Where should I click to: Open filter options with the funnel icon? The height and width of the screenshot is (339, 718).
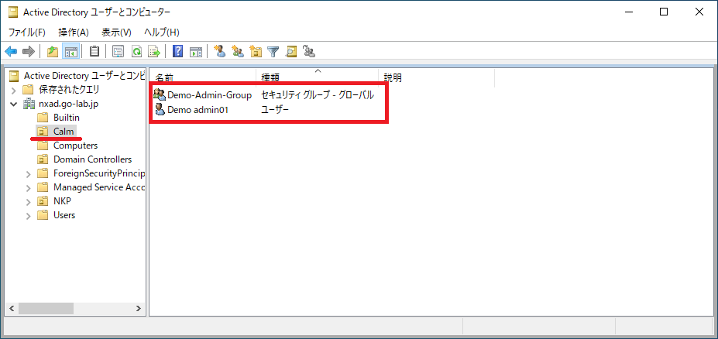(273, 52)
